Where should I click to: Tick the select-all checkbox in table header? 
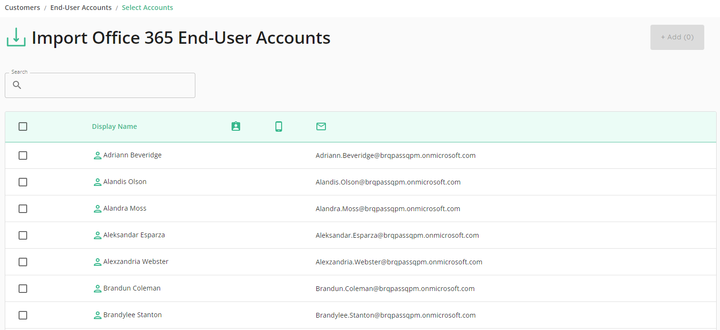(23, 126)
